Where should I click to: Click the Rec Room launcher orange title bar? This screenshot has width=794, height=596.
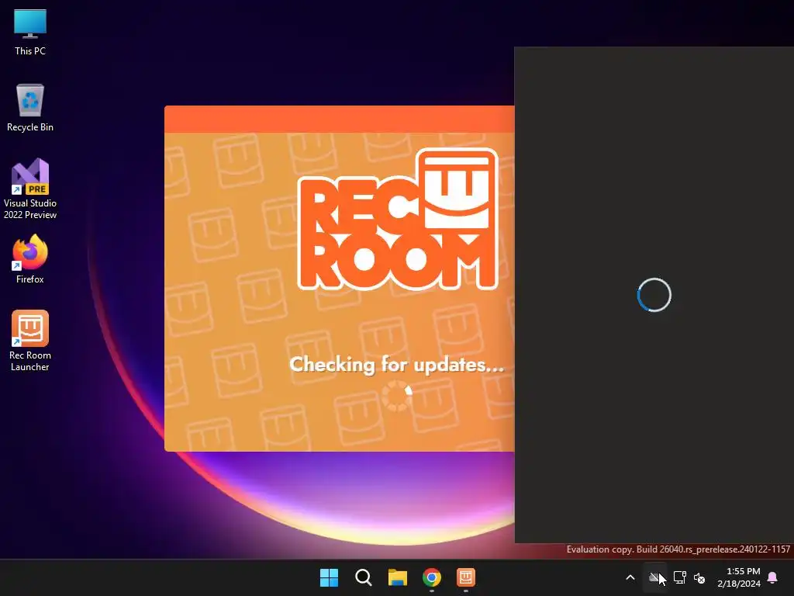point(340,119)
